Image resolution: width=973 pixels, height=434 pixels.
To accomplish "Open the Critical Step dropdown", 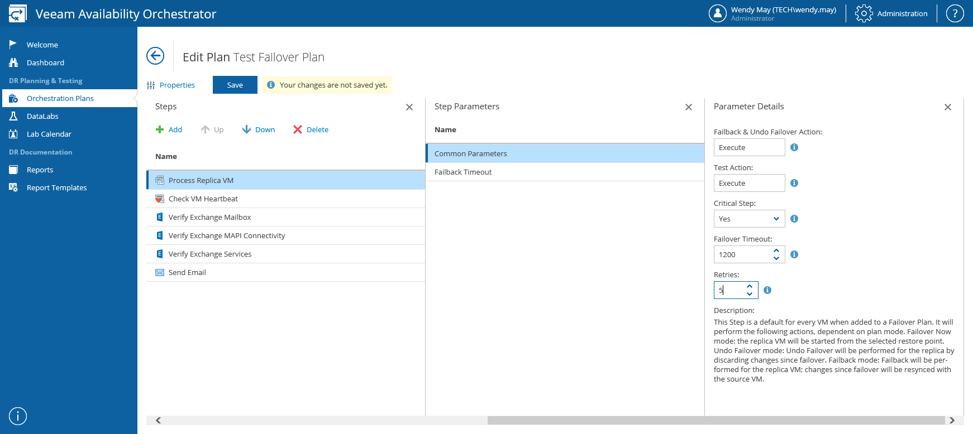I will pos(750,219).
